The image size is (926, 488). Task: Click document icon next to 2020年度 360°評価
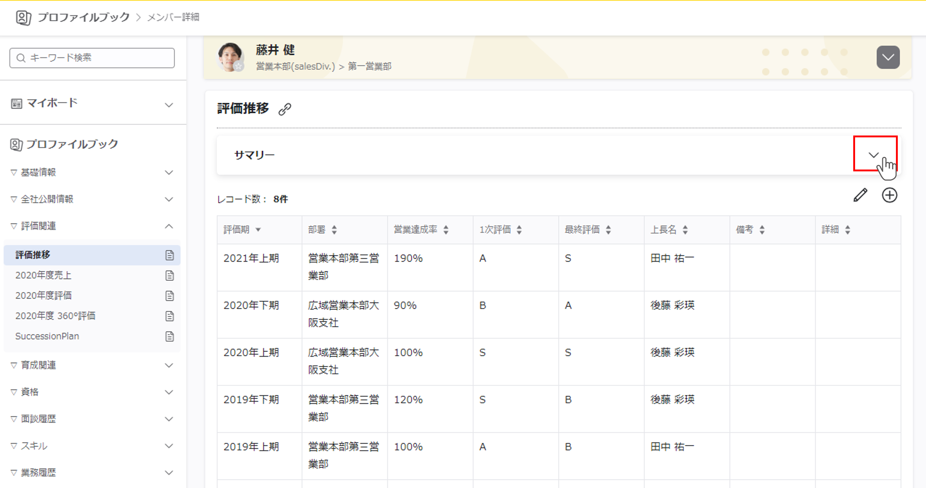(x=169, y=316)
